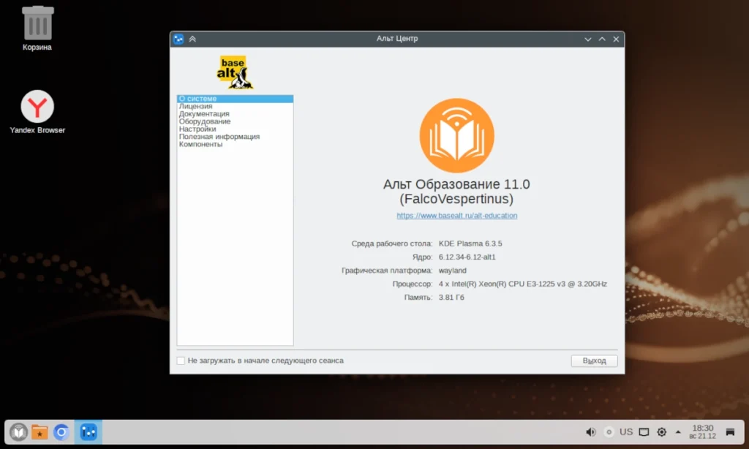Image resolution: width=749 pixels, height=449 pixels.
Task: Open the file manager folder icon in taskbar
Action: point(39,432)
